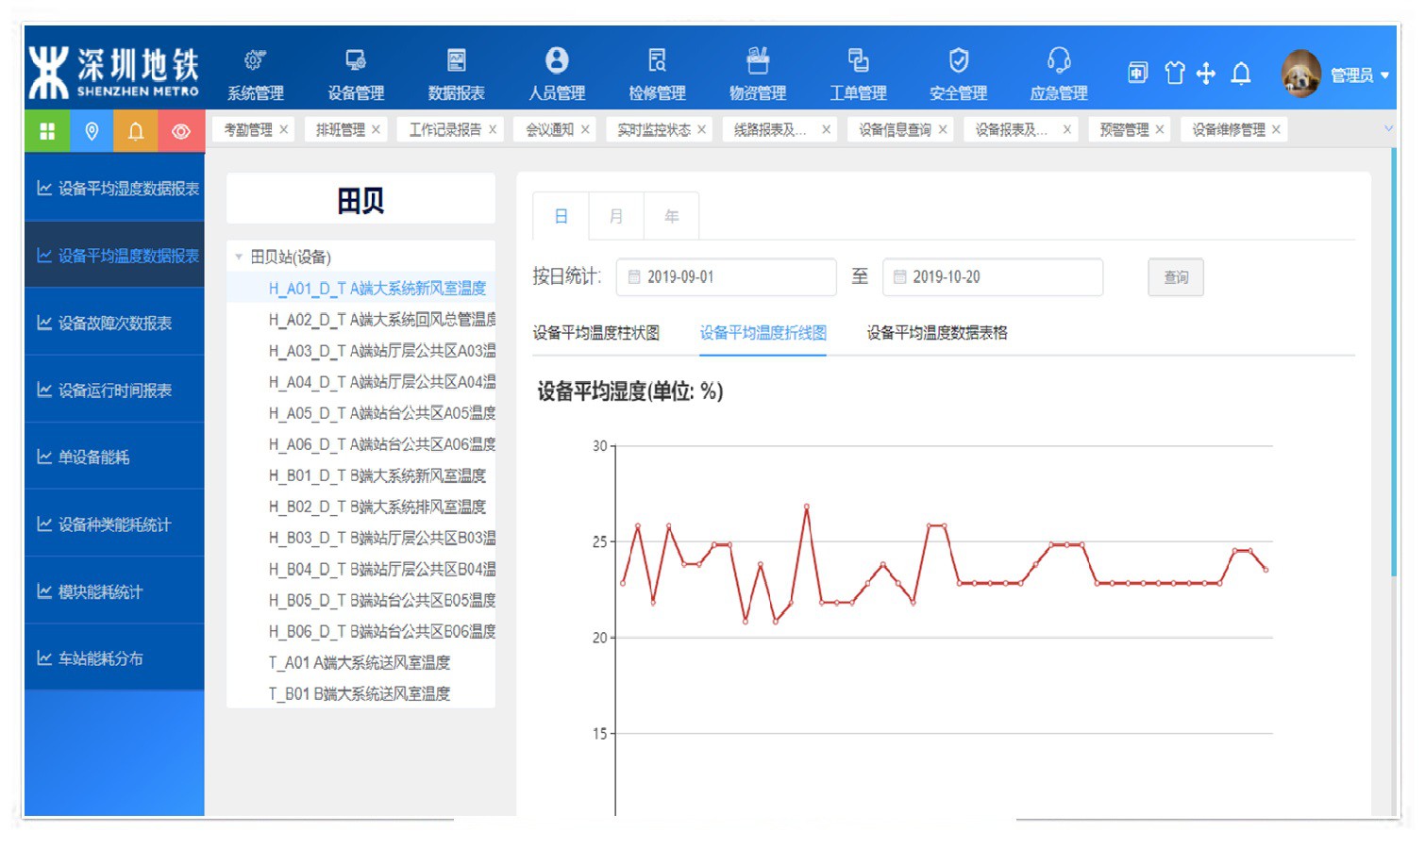Expand the tab overflow chevron on the right
Viewport: 1425px width, 848px height.
[x=1389, y=129]
